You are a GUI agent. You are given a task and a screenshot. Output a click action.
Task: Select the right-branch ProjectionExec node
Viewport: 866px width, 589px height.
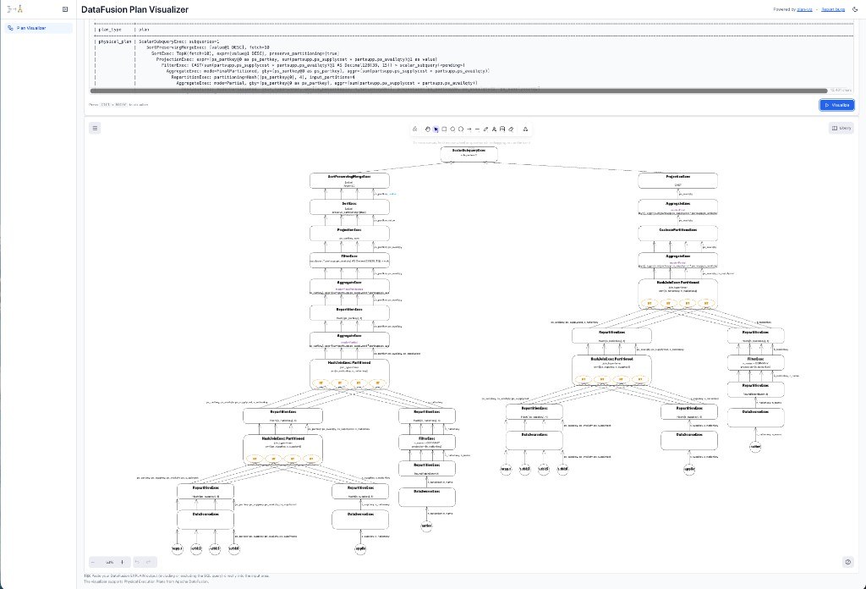click(x=677, y=181)
